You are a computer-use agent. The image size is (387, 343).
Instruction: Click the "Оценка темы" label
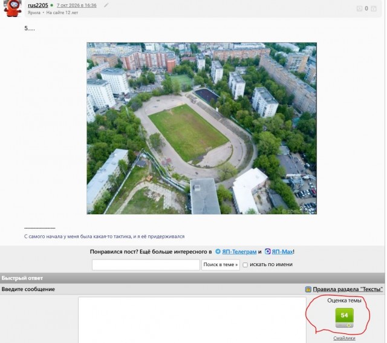tap(344, 301)
